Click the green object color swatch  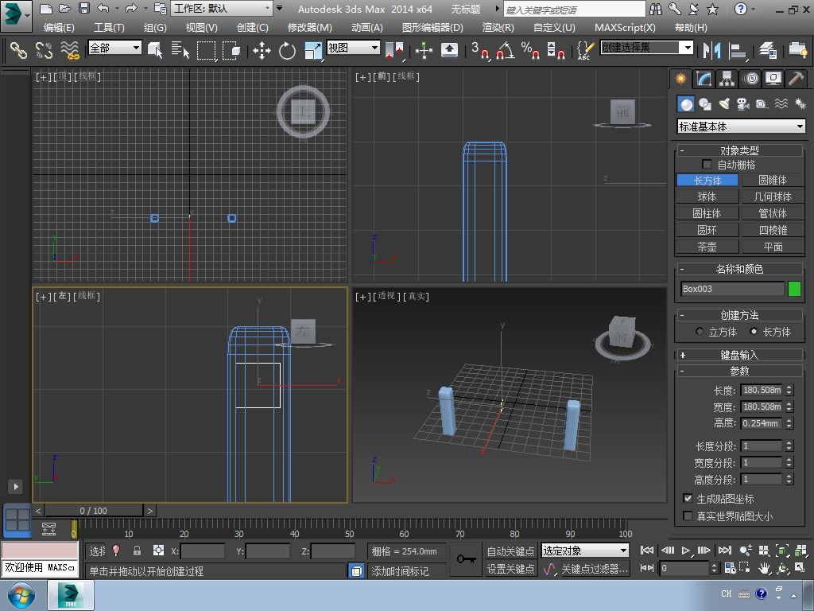coord(794,289)
